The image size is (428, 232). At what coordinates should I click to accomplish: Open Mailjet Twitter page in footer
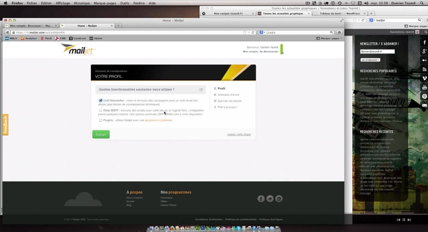click(x=270, y=199)
